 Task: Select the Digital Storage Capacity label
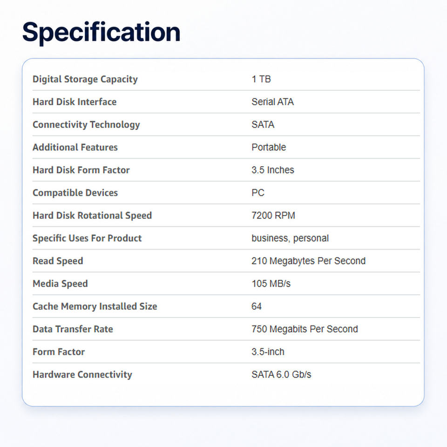pos(85,79)
